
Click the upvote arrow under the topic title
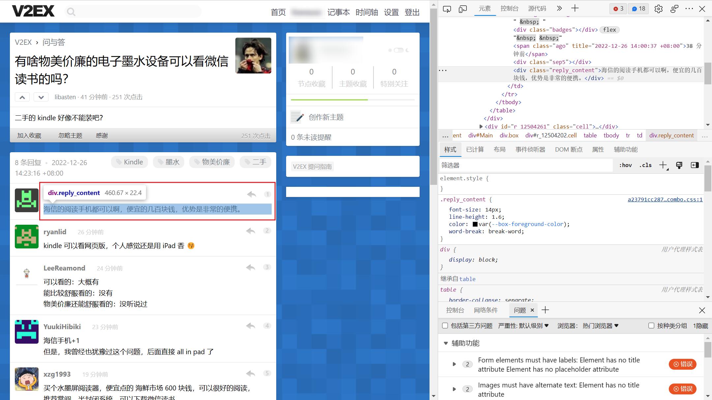pyautogui.click(x=22, y=97)
